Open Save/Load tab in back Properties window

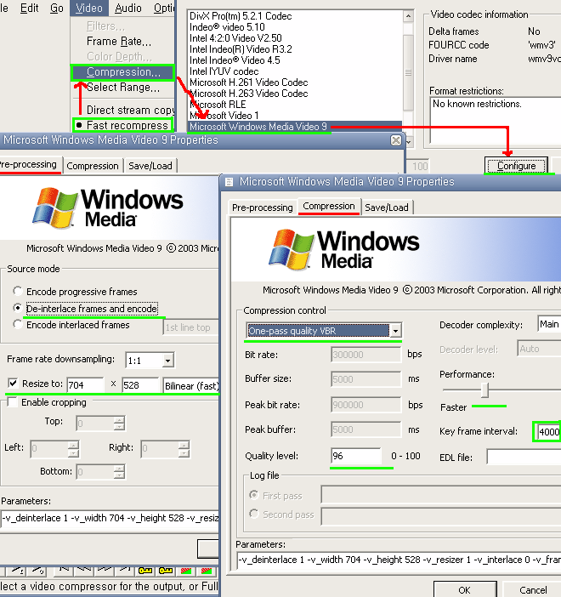[150, 166]
